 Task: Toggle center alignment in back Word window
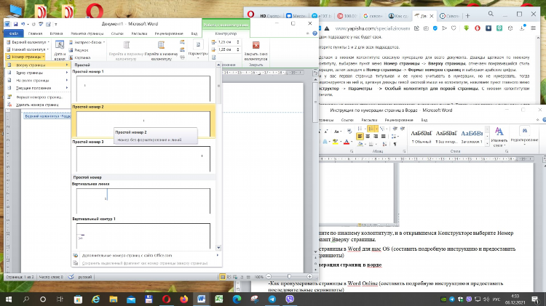click(x=368, y=137)
